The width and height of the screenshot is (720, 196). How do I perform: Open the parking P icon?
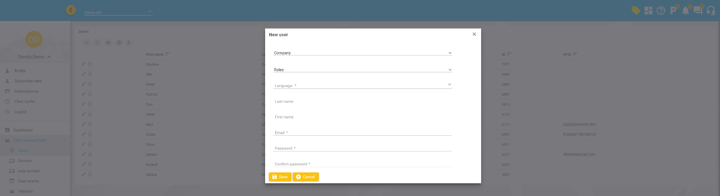tap(673, 10)
